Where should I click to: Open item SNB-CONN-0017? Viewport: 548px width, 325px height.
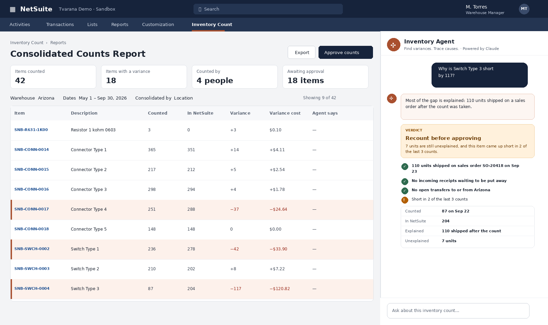tap(32, 209)
